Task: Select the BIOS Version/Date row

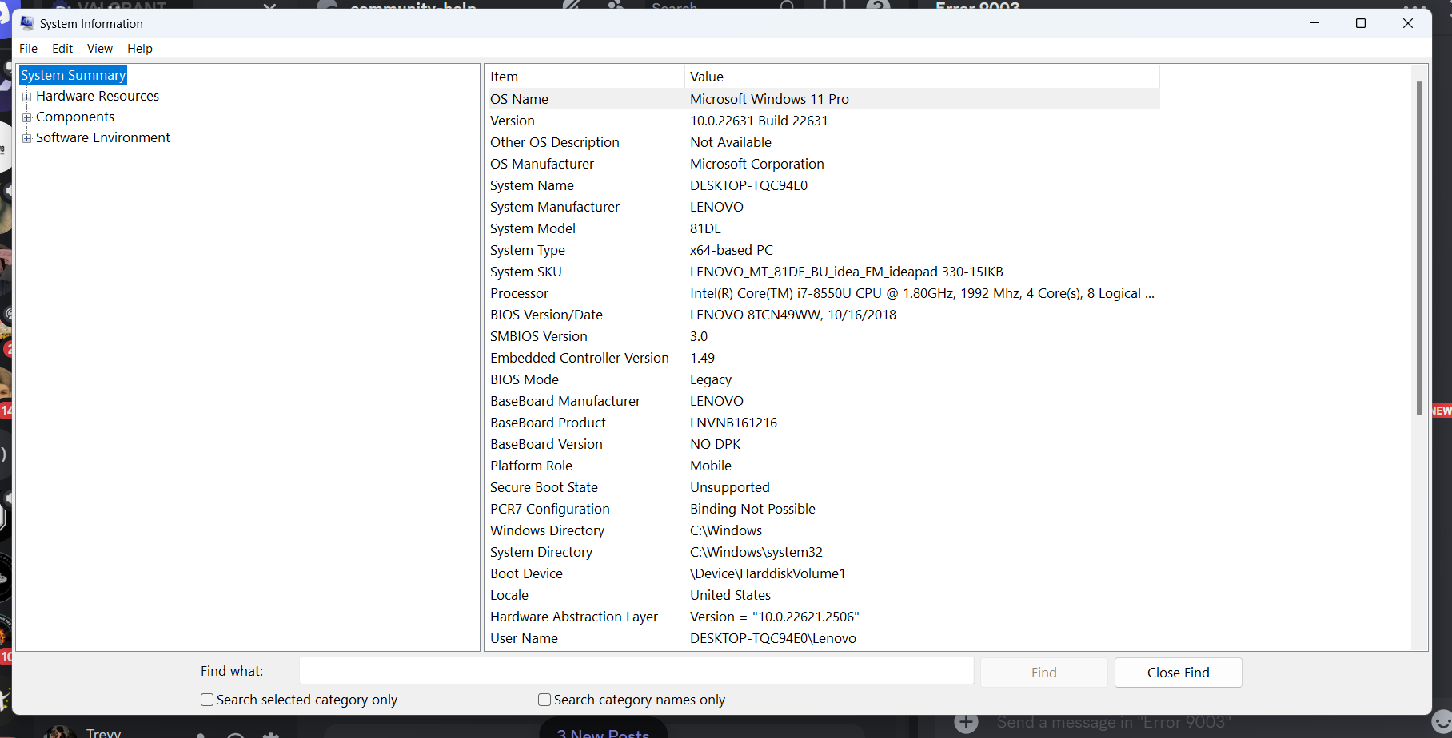Action: 824,315
